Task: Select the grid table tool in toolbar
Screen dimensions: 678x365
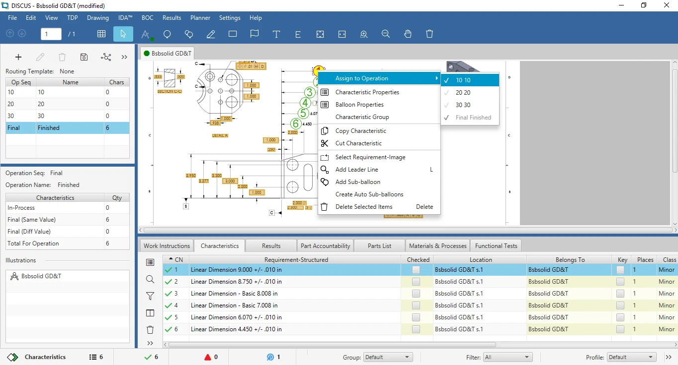Action: (101, 34)
